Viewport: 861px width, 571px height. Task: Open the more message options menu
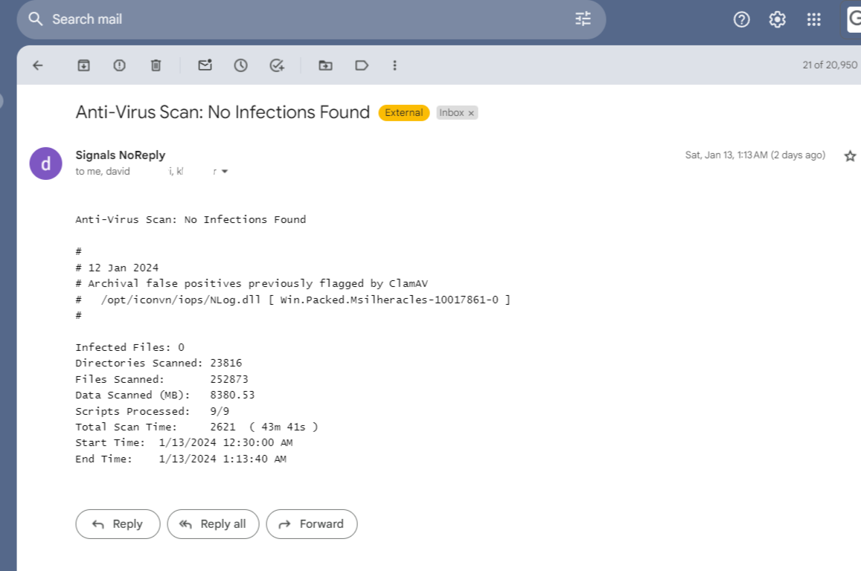click(x=394, y=65)
